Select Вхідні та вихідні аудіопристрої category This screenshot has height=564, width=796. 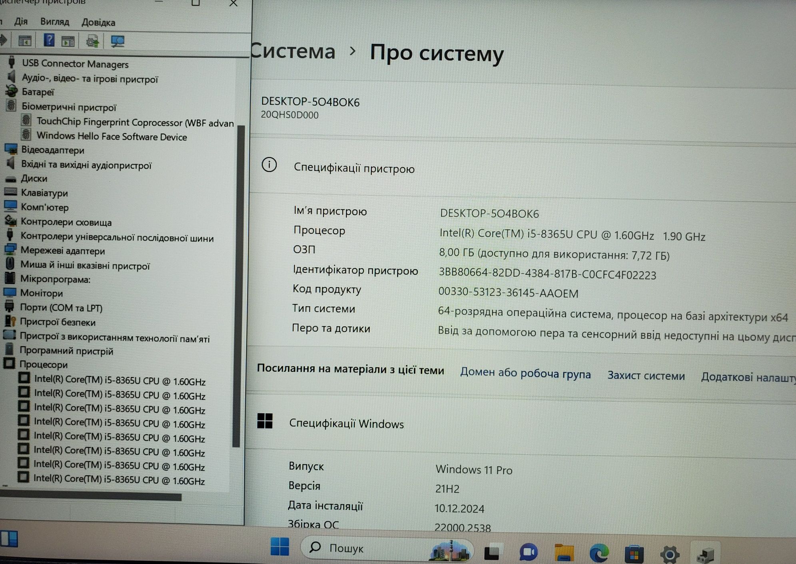[x=86, y=165]
